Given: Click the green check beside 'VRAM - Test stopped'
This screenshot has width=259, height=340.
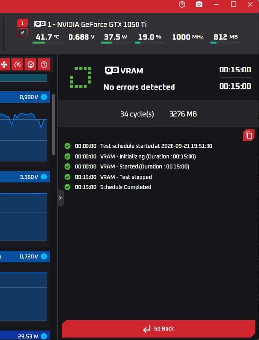Looking at the screenshot, I should 68,177.
